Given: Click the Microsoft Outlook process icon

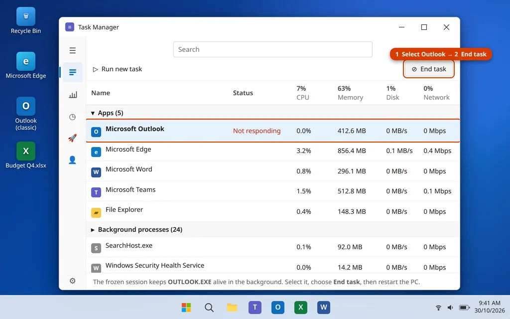Looking at the screenshot, I should (96, 132).
